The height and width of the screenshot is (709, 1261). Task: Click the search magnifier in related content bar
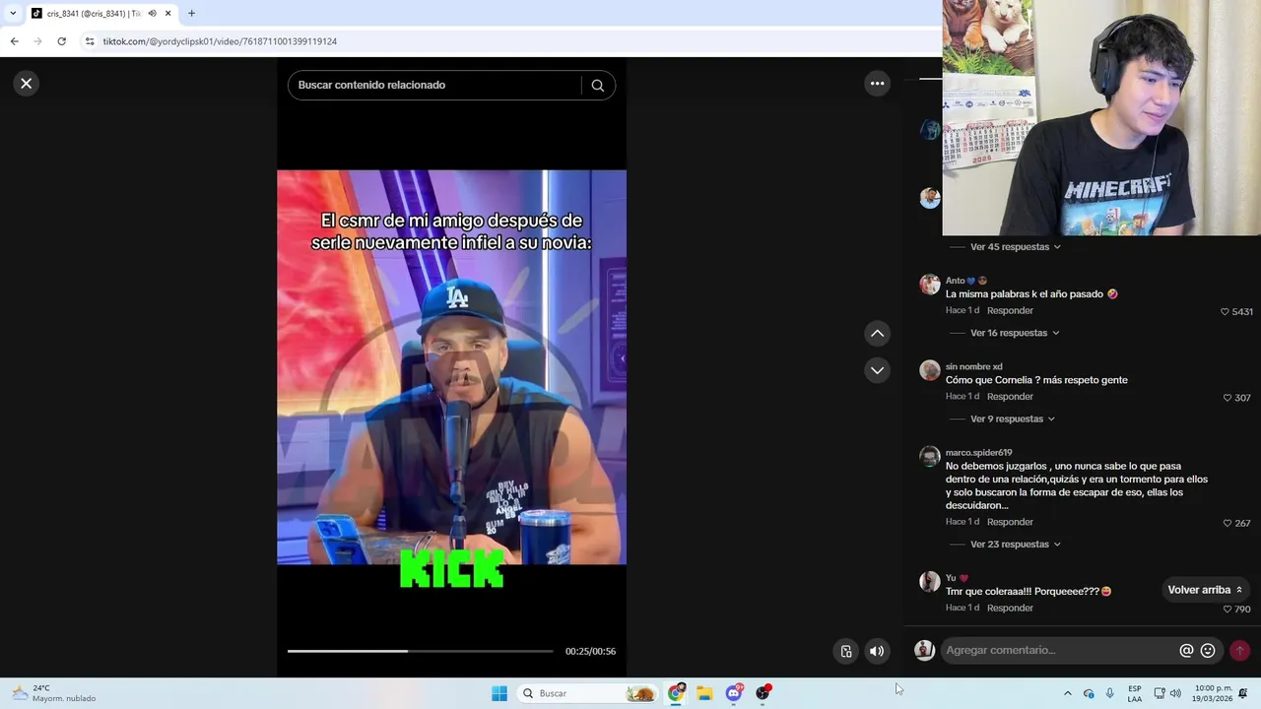597,86
